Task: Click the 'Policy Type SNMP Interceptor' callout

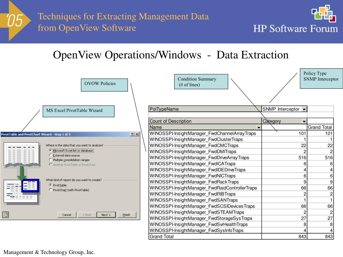Action: (x=321, y=78)
